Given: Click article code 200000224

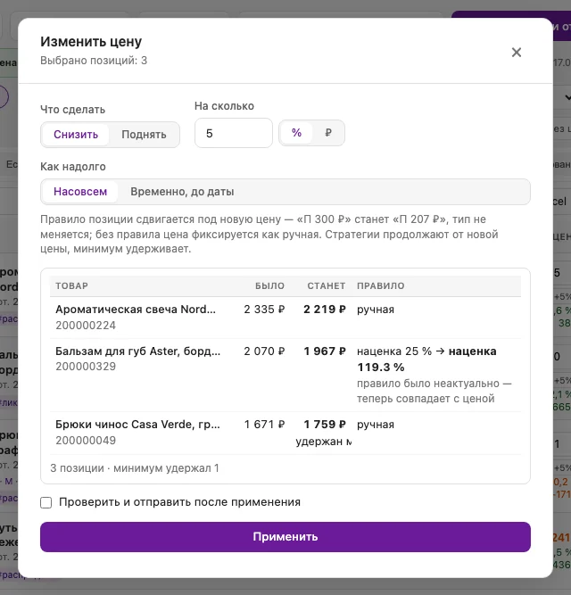Looking at the screenshot, I should (86, 326).
